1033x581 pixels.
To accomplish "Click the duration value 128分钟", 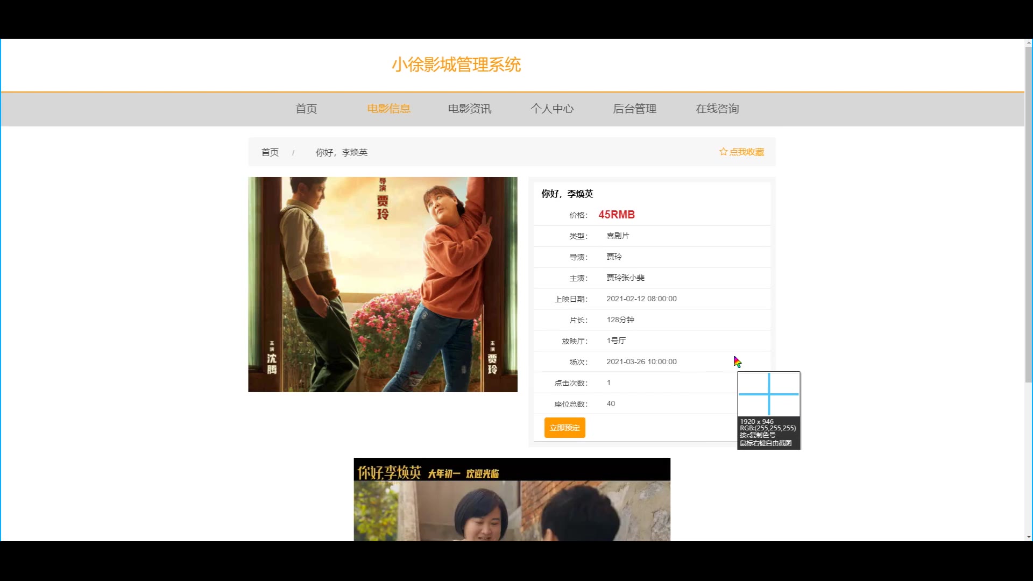I will pos(620,320).
